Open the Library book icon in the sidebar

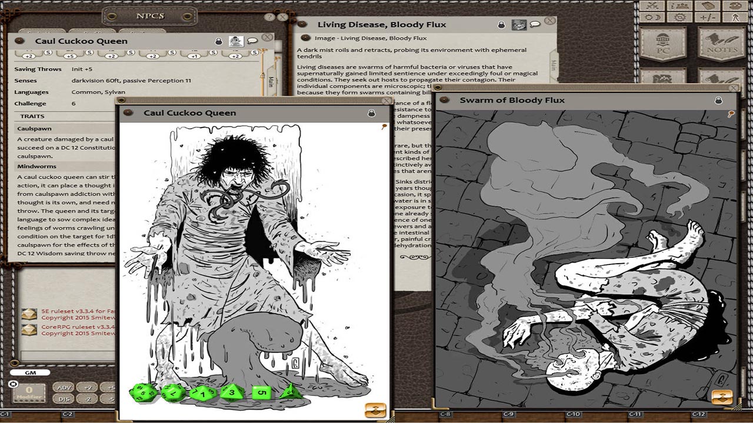707,6
